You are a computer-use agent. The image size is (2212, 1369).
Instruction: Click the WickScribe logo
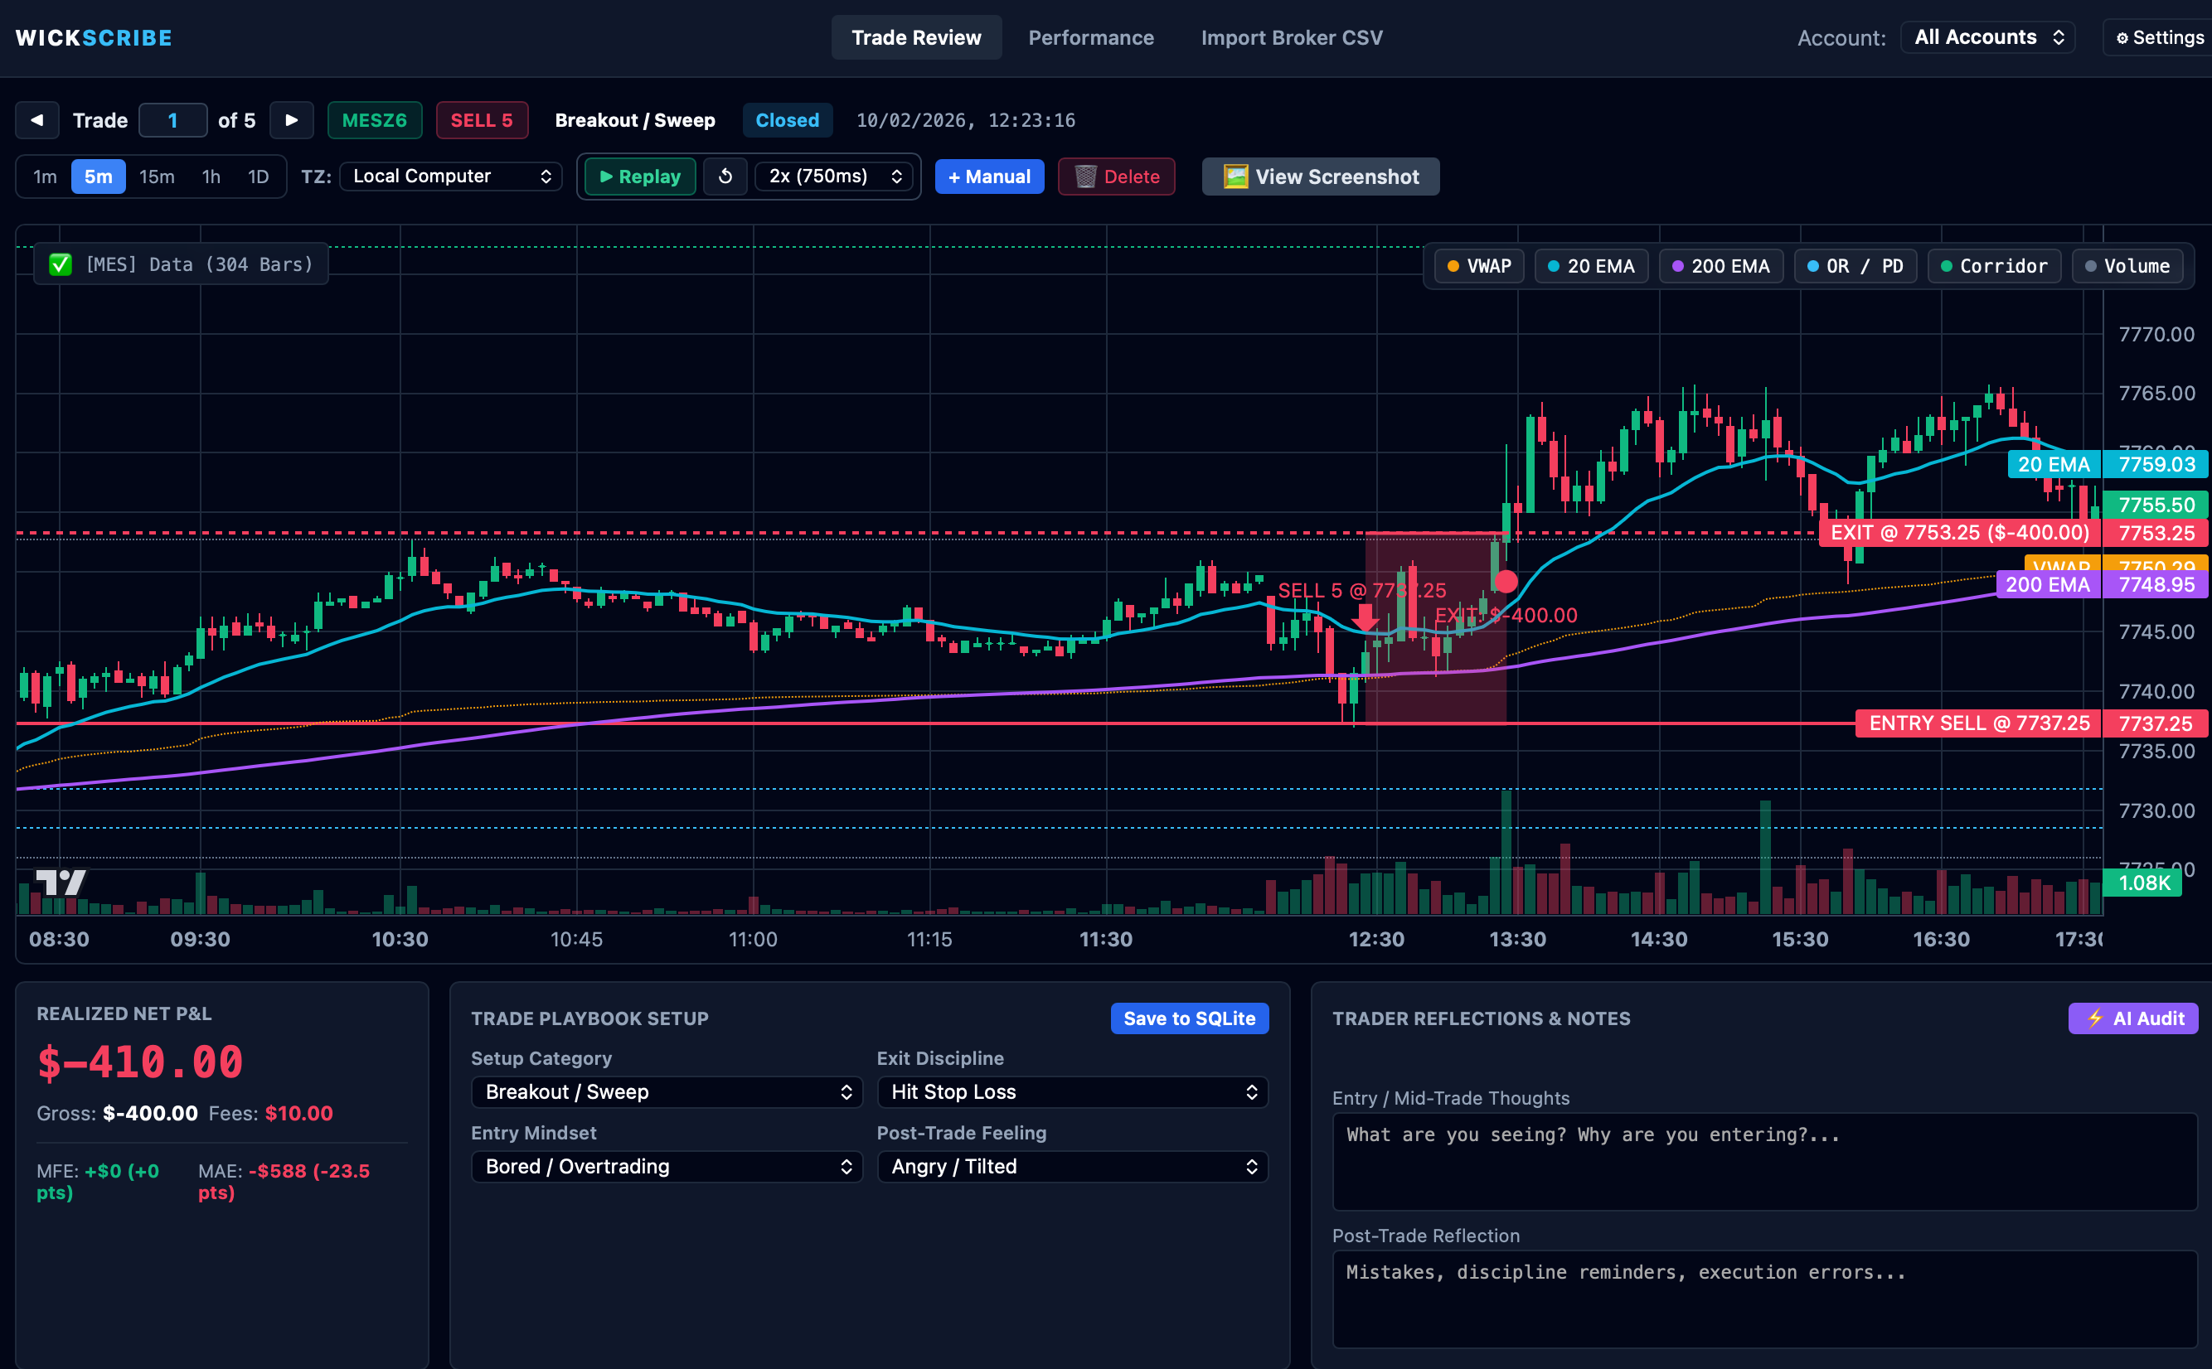coord(95,38)
